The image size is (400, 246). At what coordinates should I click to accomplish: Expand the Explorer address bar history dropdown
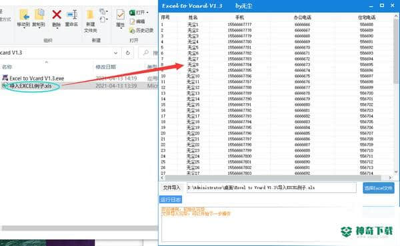click(115, 53)
